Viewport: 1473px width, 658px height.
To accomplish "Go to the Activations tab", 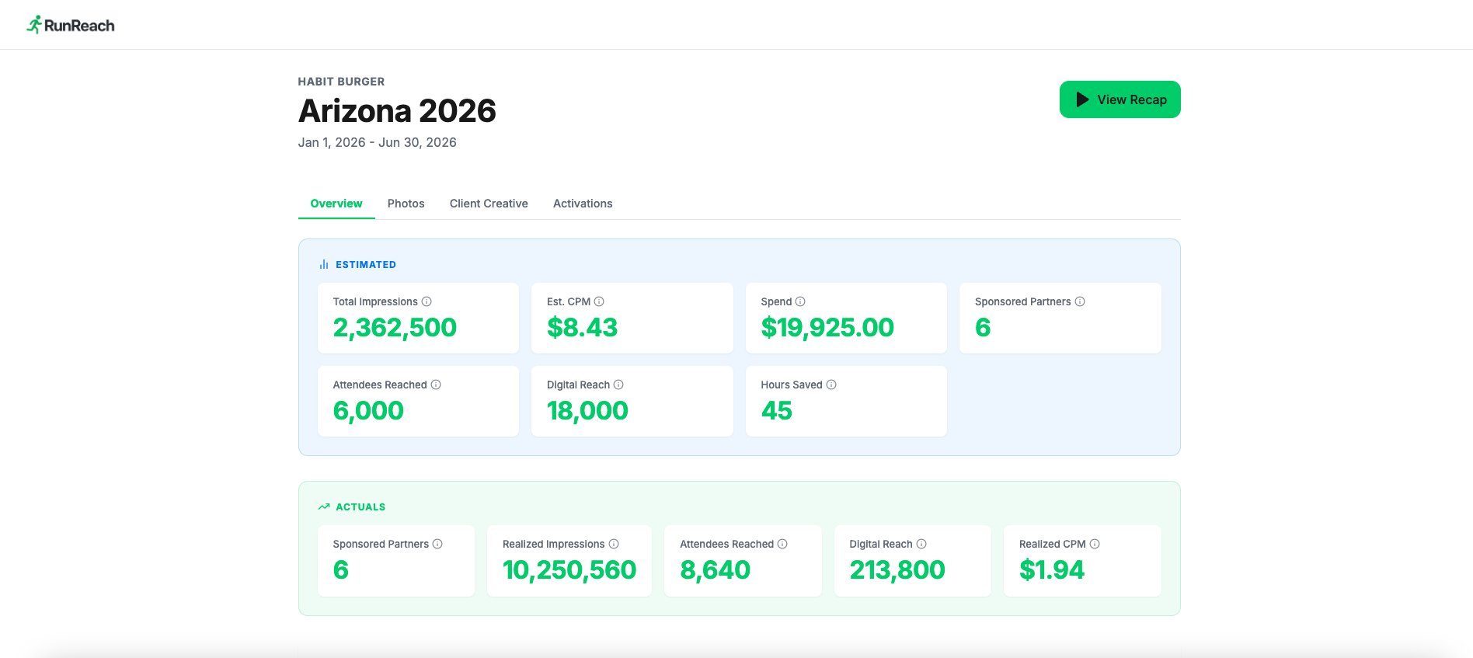I will [583, 204].
